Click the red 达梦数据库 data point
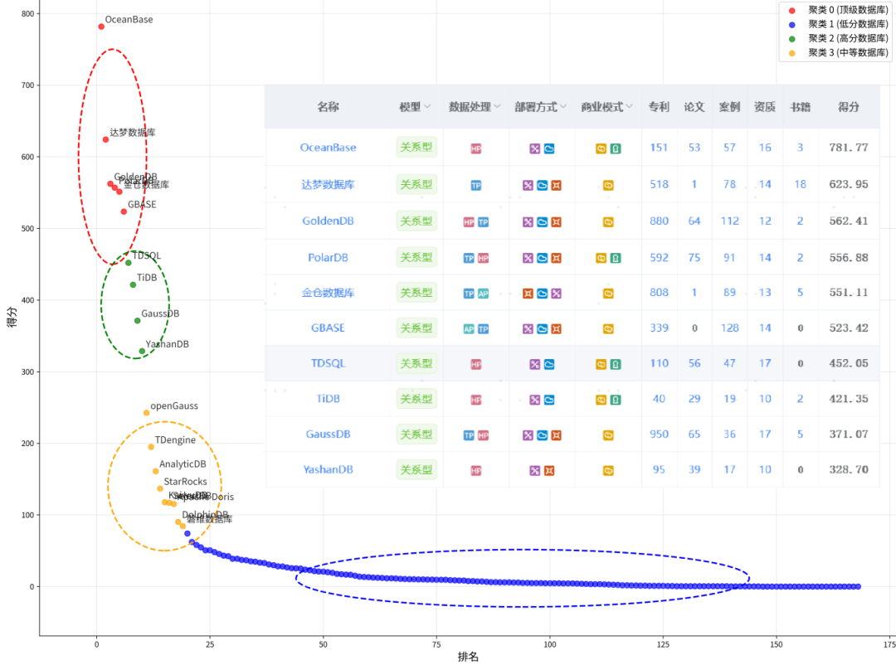 [x=105, y=140]
